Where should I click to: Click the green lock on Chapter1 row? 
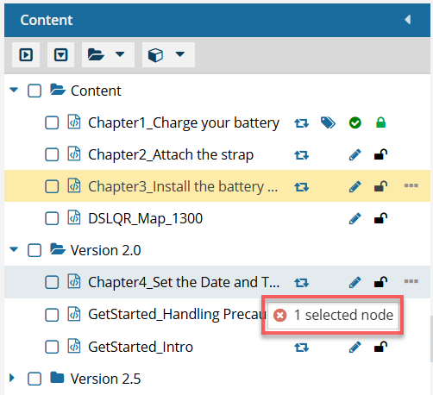pos(380,122)
